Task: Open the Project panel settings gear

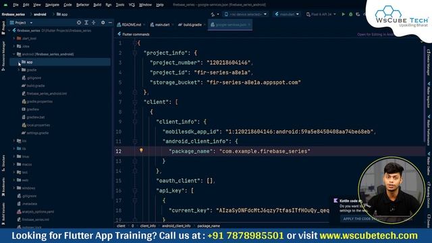Action: pos(103,22)
